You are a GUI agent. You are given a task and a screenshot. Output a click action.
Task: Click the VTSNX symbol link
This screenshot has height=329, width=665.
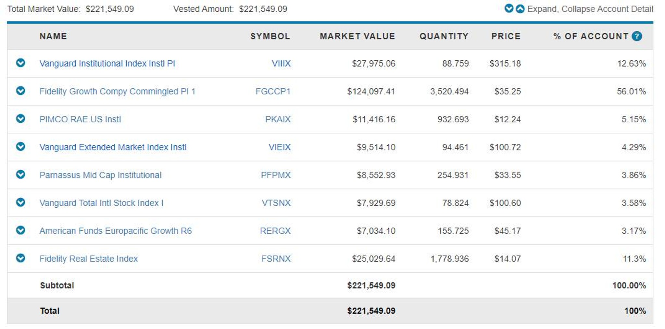276,203
